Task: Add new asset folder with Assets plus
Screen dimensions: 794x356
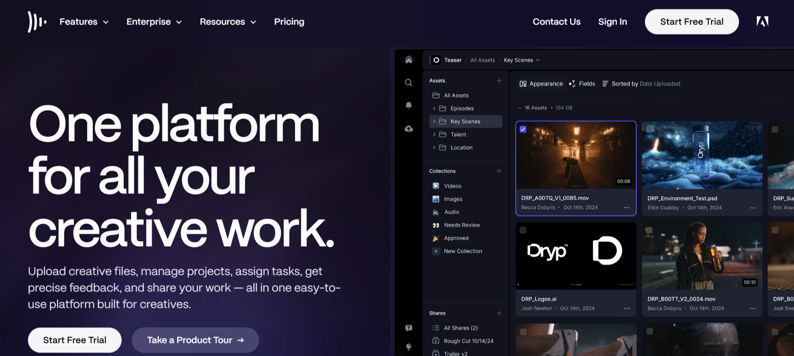Action: click(499, 80)
